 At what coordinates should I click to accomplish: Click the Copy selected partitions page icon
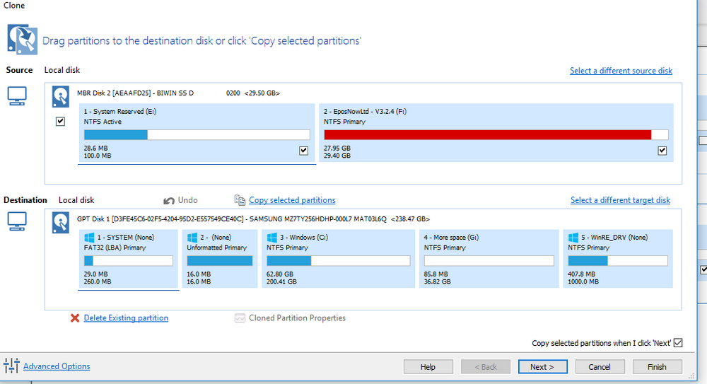pos(240,200)
